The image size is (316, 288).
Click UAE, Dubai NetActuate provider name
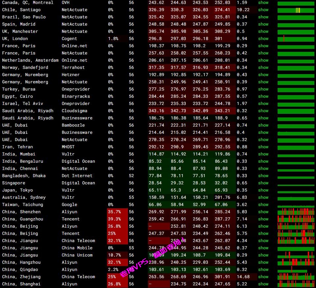74,139
